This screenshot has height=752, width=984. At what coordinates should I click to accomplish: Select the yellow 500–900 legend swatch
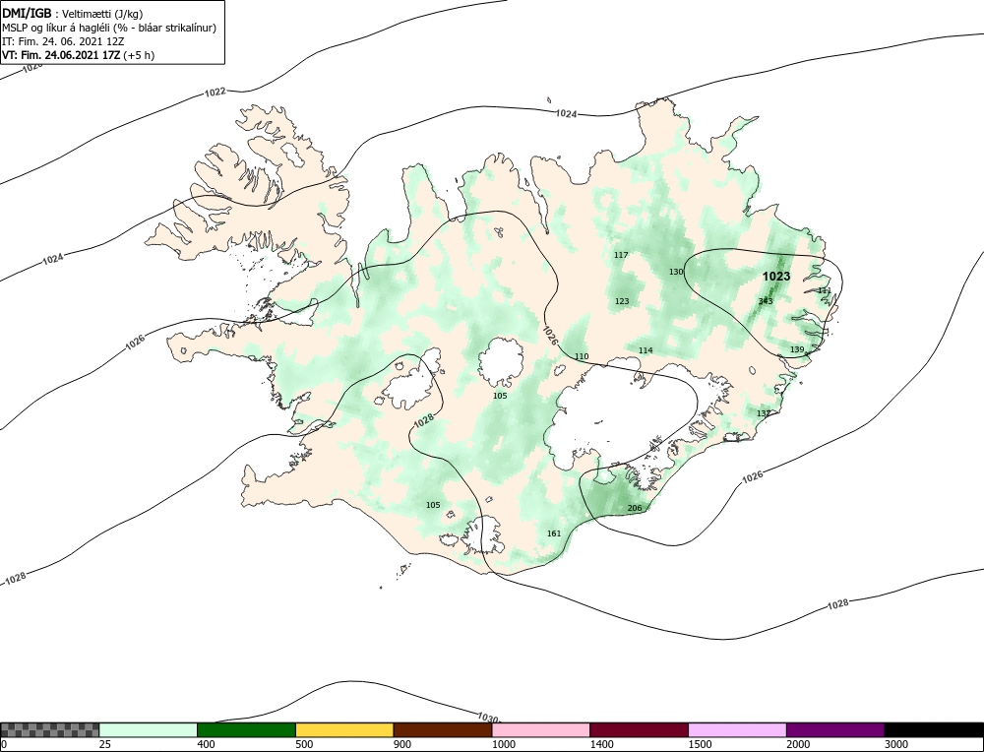(x=344, y=729)
